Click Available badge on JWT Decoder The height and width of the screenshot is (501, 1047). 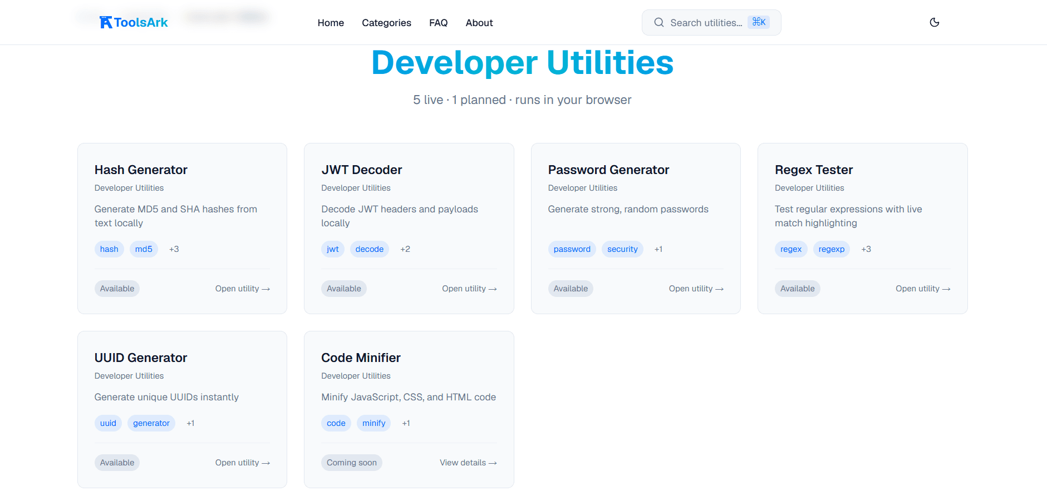point(344,289)
